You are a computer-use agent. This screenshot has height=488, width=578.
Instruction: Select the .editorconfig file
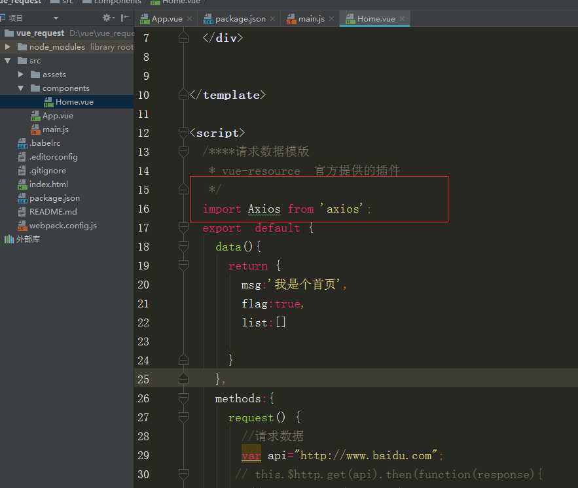[54, 157]
